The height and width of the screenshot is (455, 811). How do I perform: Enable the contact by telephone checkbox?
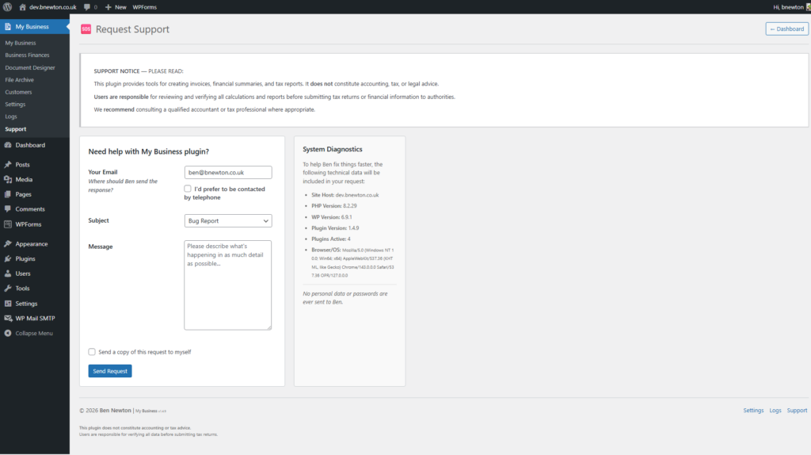(x=188, y=189)
